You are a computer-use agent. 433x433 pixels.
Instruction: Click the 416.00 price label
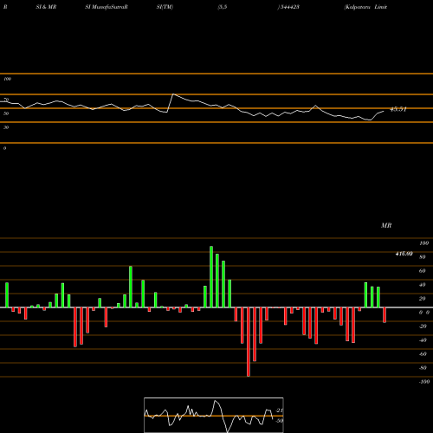click(x=404, y=254)
